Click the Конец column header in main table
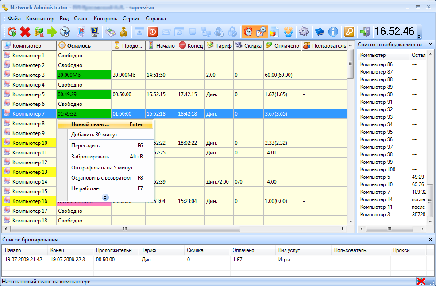Viewport: 436px width, 286px height. click(x=191, y=46)
